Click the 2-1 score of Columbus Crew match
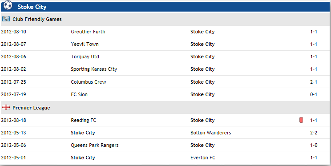The width and height of the screenshot is (331, 166). tap(314, 82)
